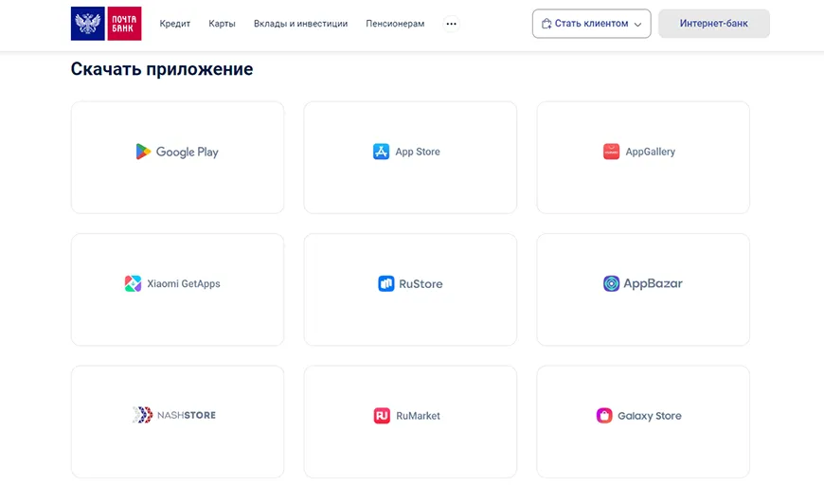
Task: Go to Pochta Bank home via logo
Action: pyautogui.click(x=106, y=24)
